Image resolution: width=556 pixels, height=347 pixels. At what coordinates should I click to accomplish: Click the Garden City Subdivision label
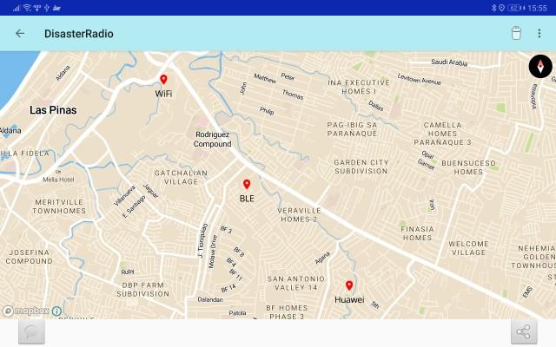coord(373,167)
